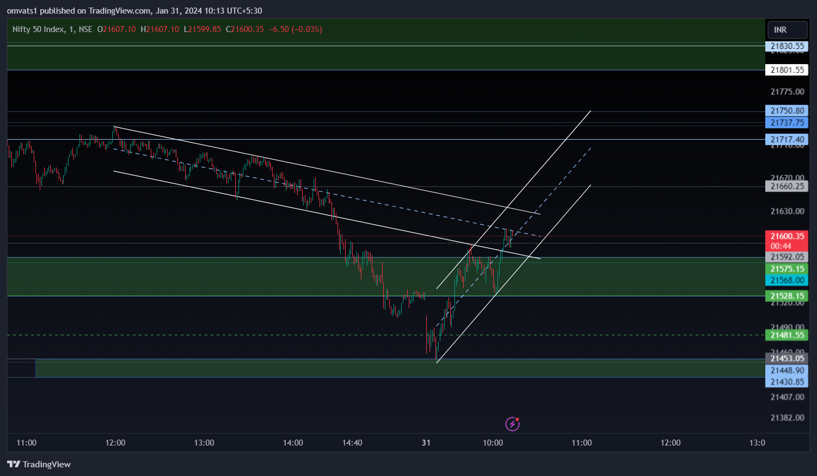
Task: Click the 21528.15 green price label
Action: pyautogui.click(x=787, y=296)
